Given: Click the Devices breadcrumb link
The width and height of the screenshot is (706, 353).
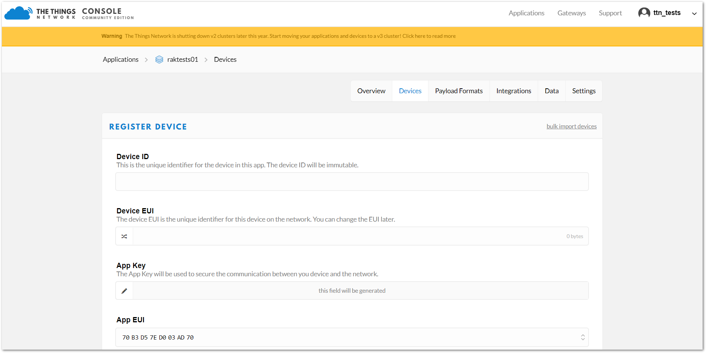Looking at the screenshot, I should click(x=225, y=60).
